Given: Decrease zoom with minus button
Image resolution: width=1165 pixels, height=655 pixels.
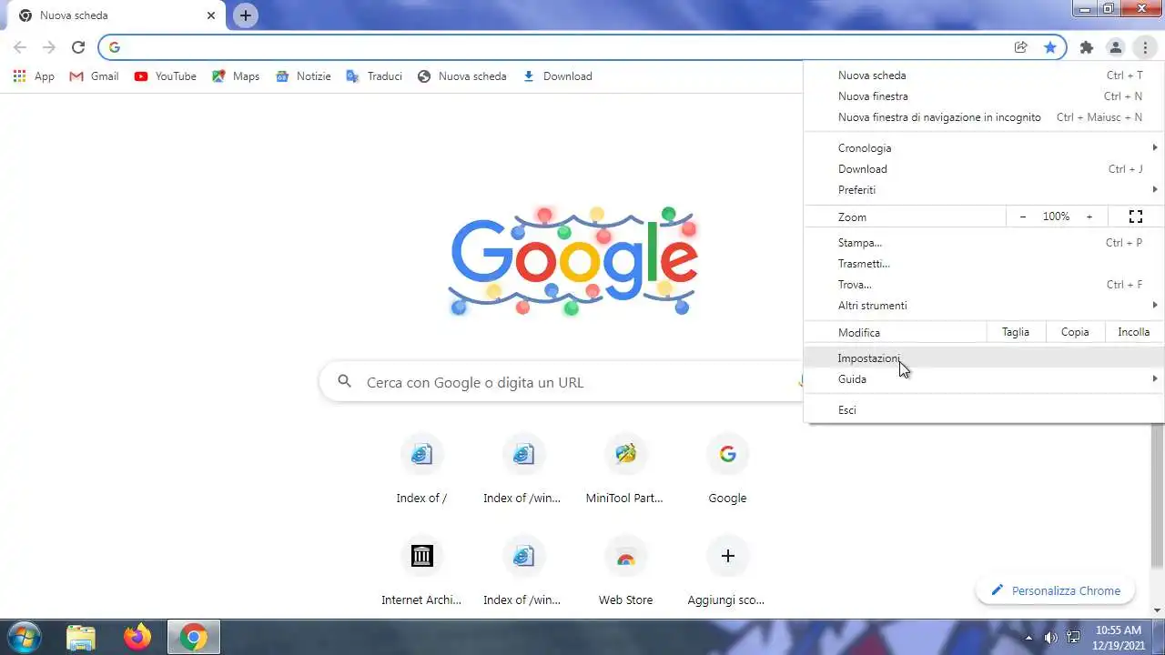Looking at the screenshot, I should tap(1023, 217).
